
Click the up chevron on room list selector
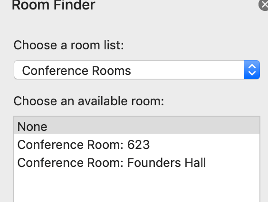click(x=252, y=66)
